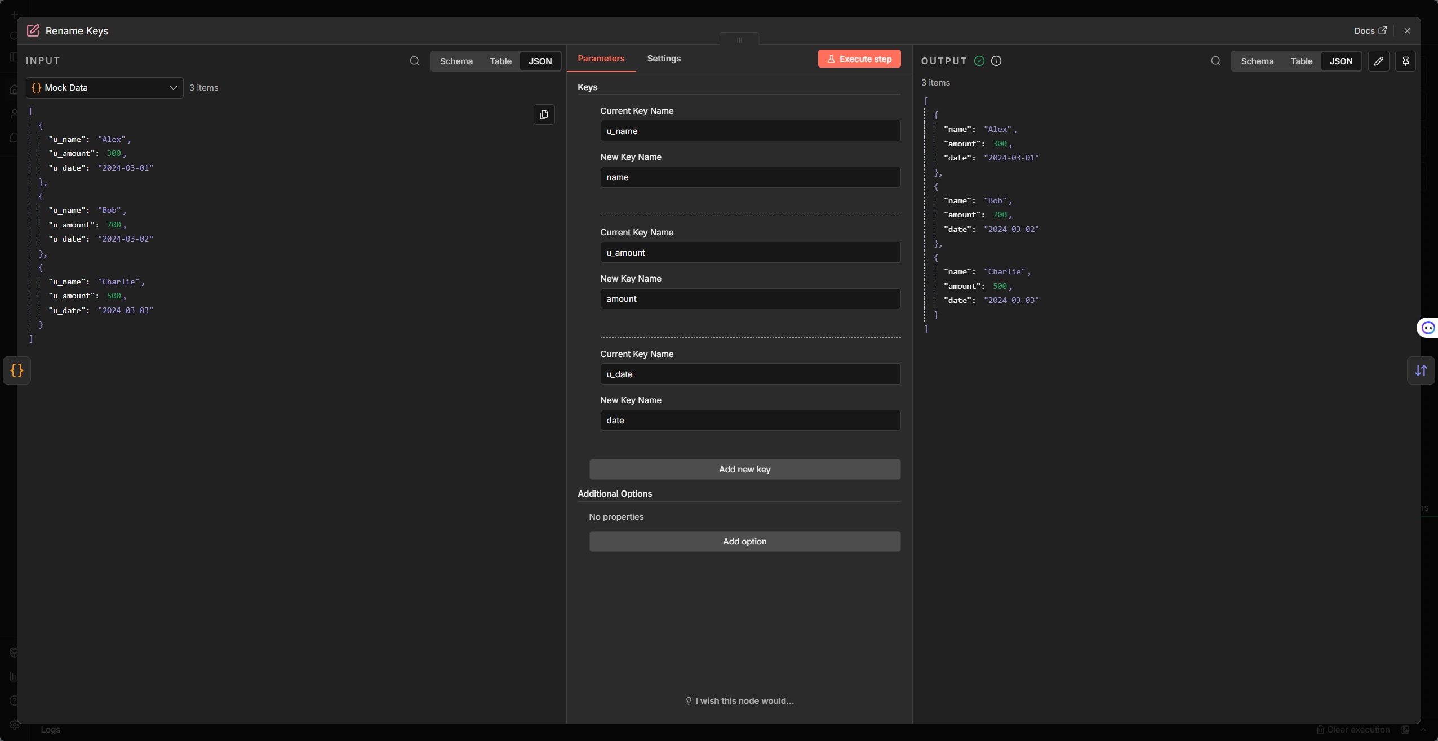Copy input JSON to clipboard
Screen dimensions: 1438x741
pyautogui.click(x=544, y=115)
